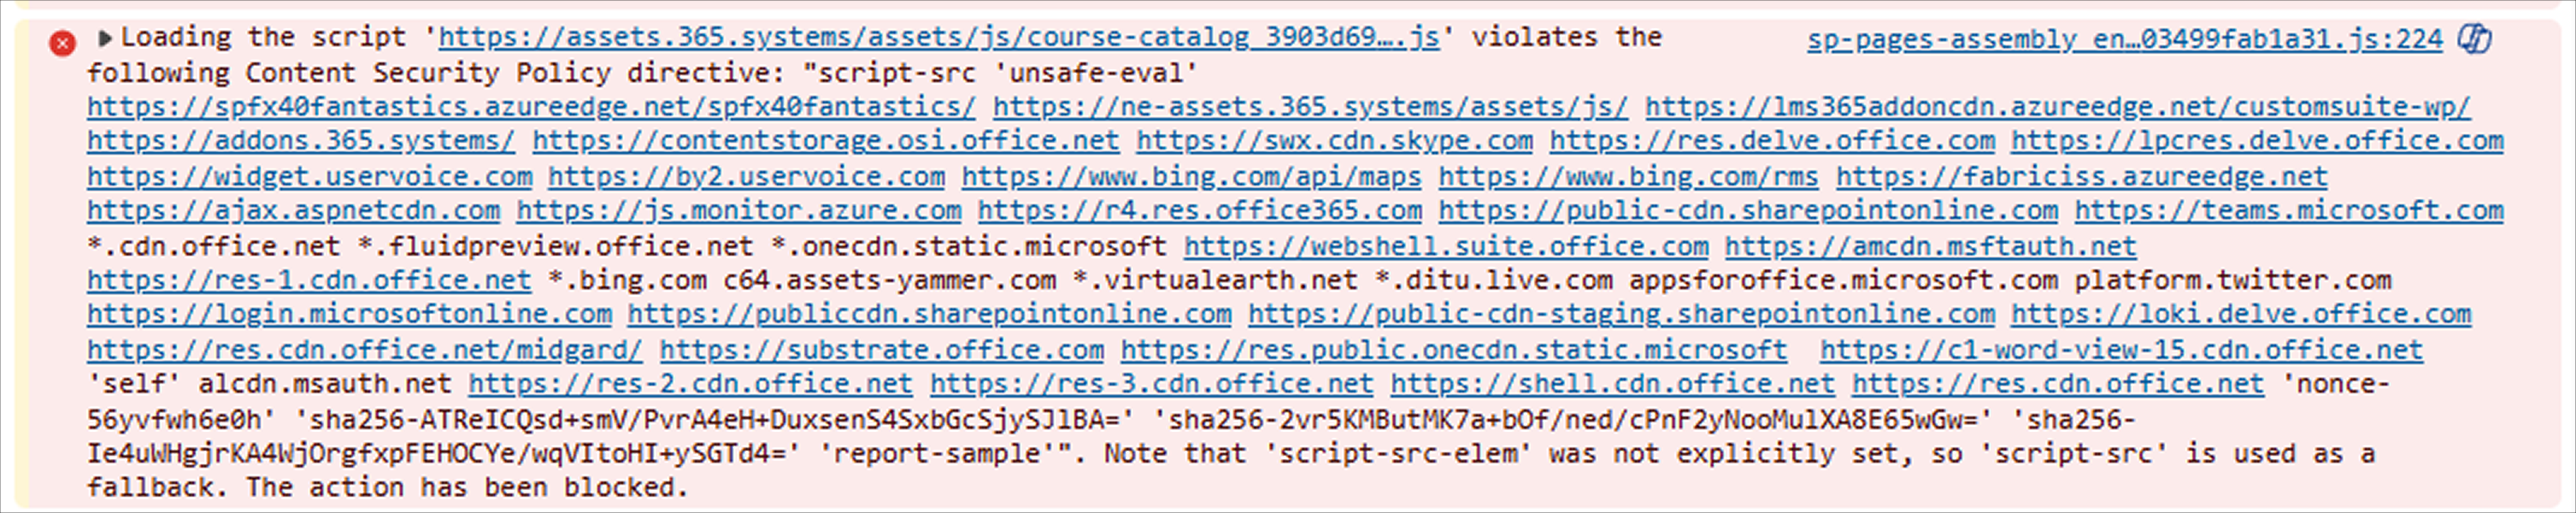Screen dimensions: 2576x513
Task: Open sp-pages-assembly source file link
Action: [x=2124, y=40]
